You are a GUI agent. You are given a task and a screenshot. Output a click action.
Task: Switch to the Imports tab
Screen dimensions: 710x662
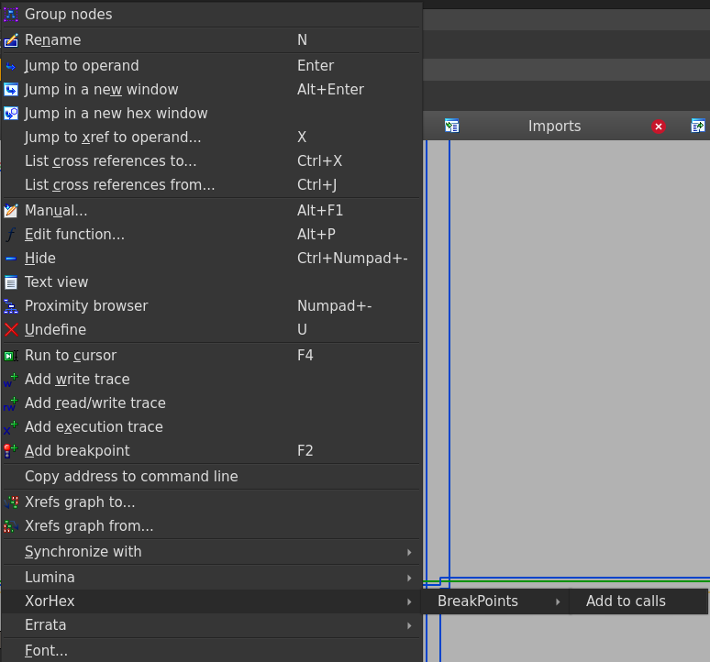coord(555,126)
